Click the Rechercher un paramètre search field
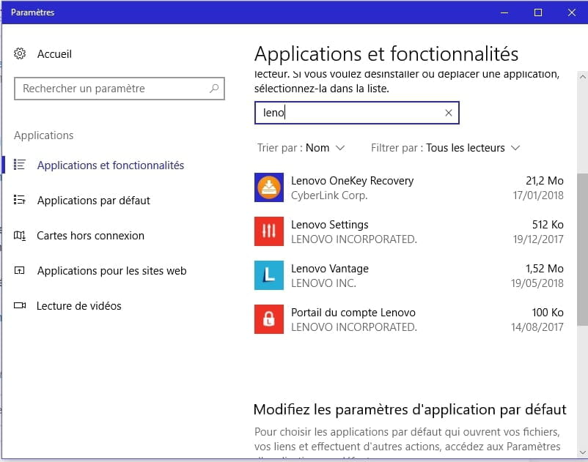Screen dimensions: 588x462 click(110, 89)
